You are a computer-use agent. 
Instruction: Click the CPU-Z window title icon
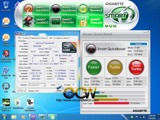[17, 33]
